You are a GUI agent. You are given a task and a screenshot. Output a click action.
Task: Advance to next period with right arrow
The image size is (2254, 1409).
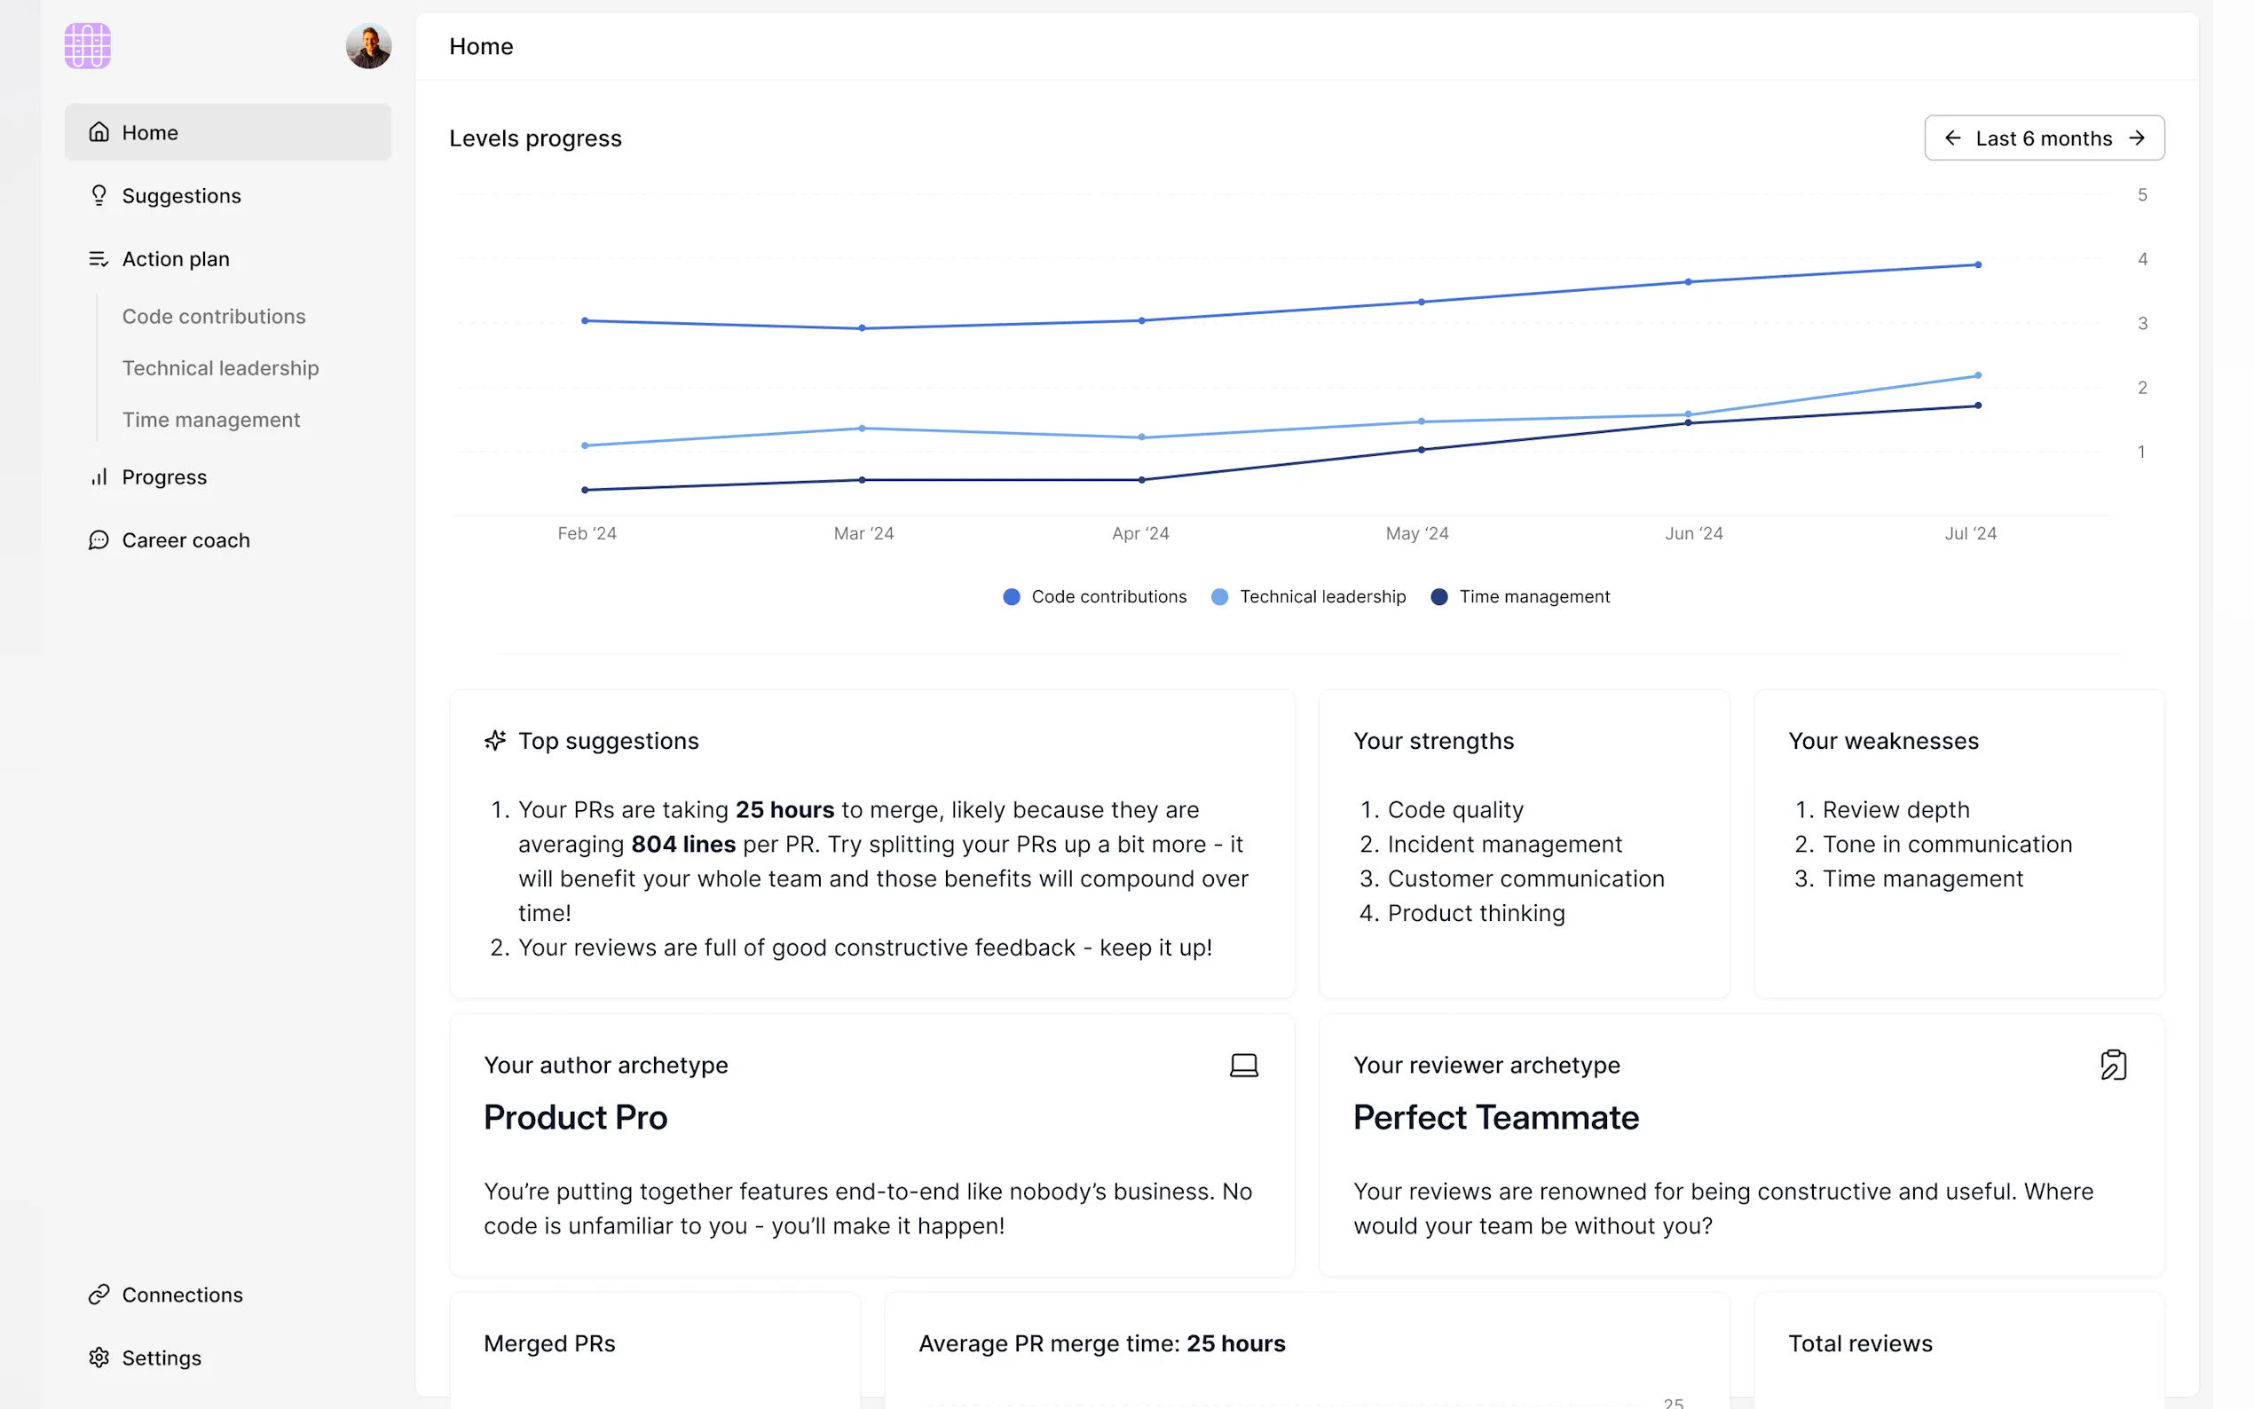tap(2137, 138)
